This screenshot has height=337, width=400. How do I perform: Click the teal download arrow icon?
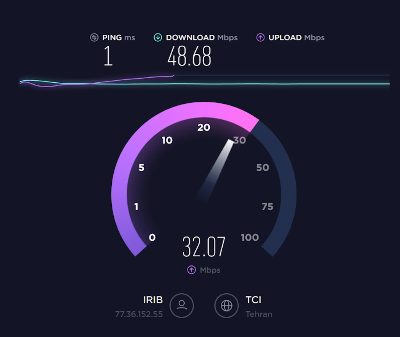[158, 37]
